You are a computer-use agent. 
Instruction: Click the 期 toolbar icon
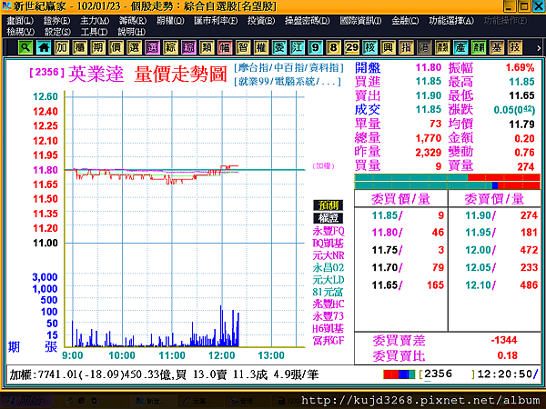pyautogui.click(x=98, y=47)
